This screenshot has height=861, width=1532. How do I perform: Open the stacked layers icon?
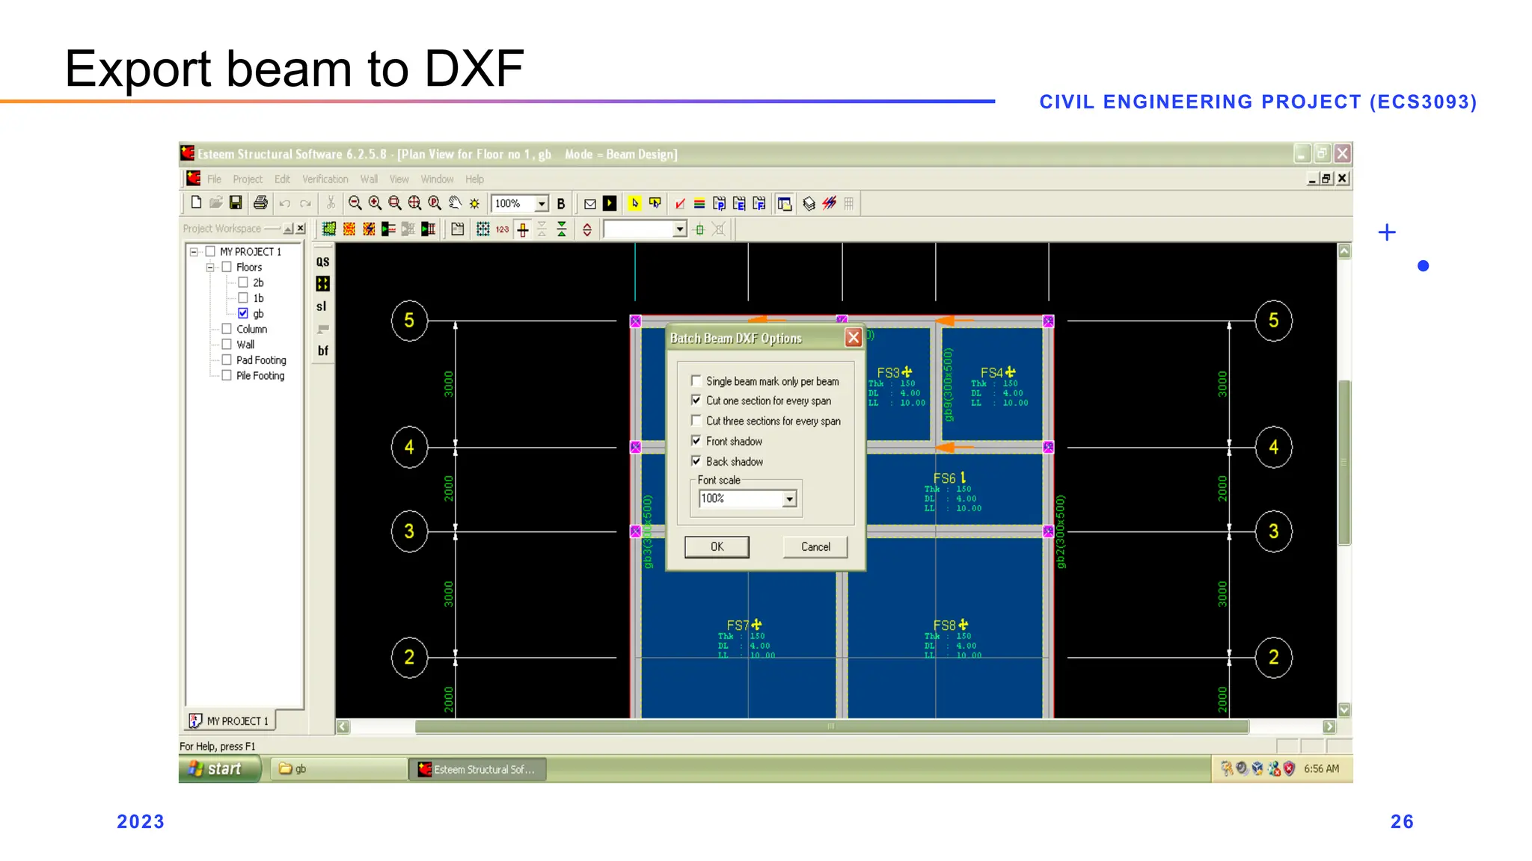(809, 203)
